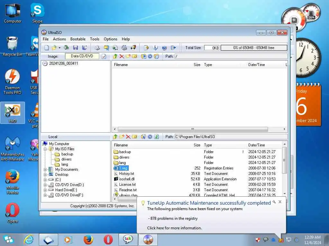This screenshot has height=246, width=329.
Task: Sort the Local list by the Date/Time column
Action: [x=256, y=145]
